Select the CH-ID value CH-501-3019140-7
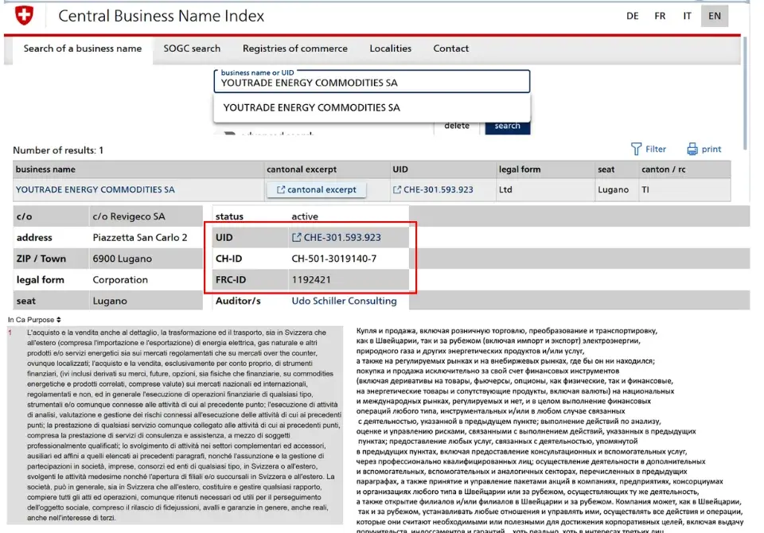 [x=333, y=259]
